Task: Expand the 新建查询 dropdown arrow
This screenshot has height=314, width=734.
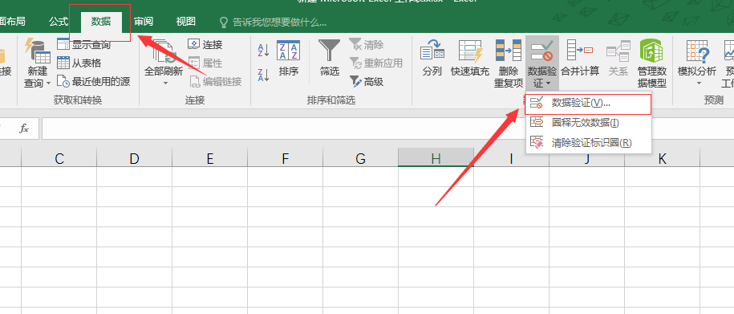Action: [48, 84]
